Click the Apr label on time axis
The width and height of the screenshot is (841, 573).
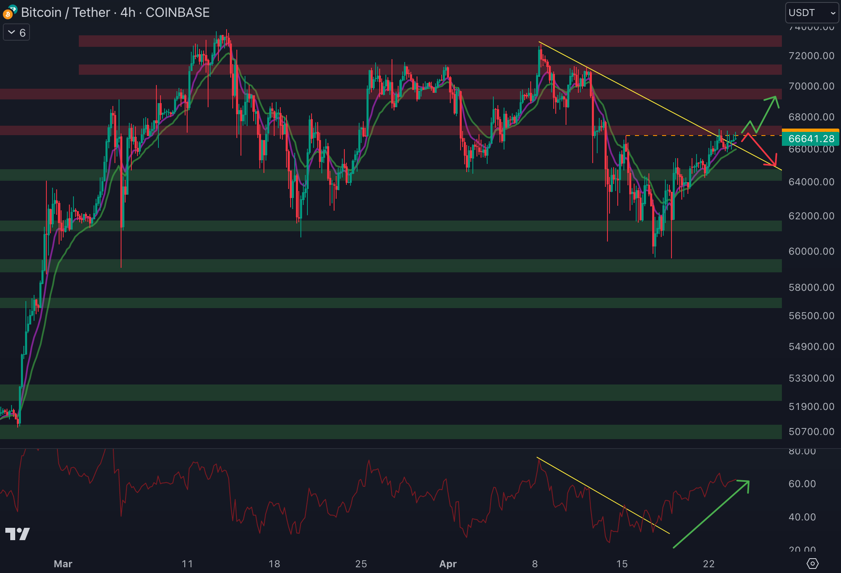point(448,564)
